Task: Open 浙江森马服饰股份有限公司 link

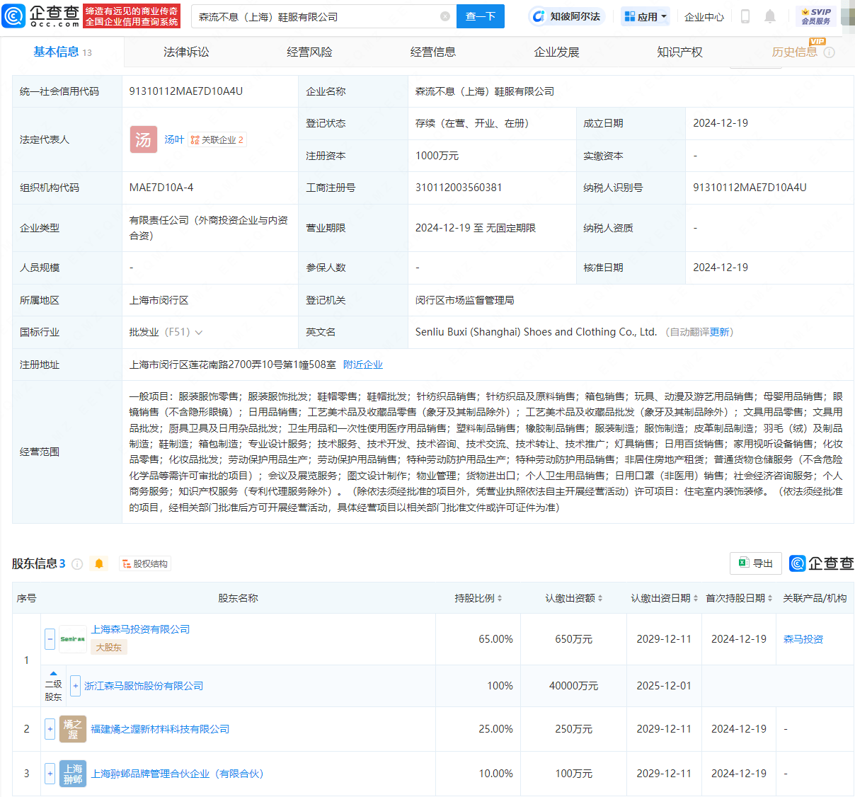Action: tap(144, 686)
